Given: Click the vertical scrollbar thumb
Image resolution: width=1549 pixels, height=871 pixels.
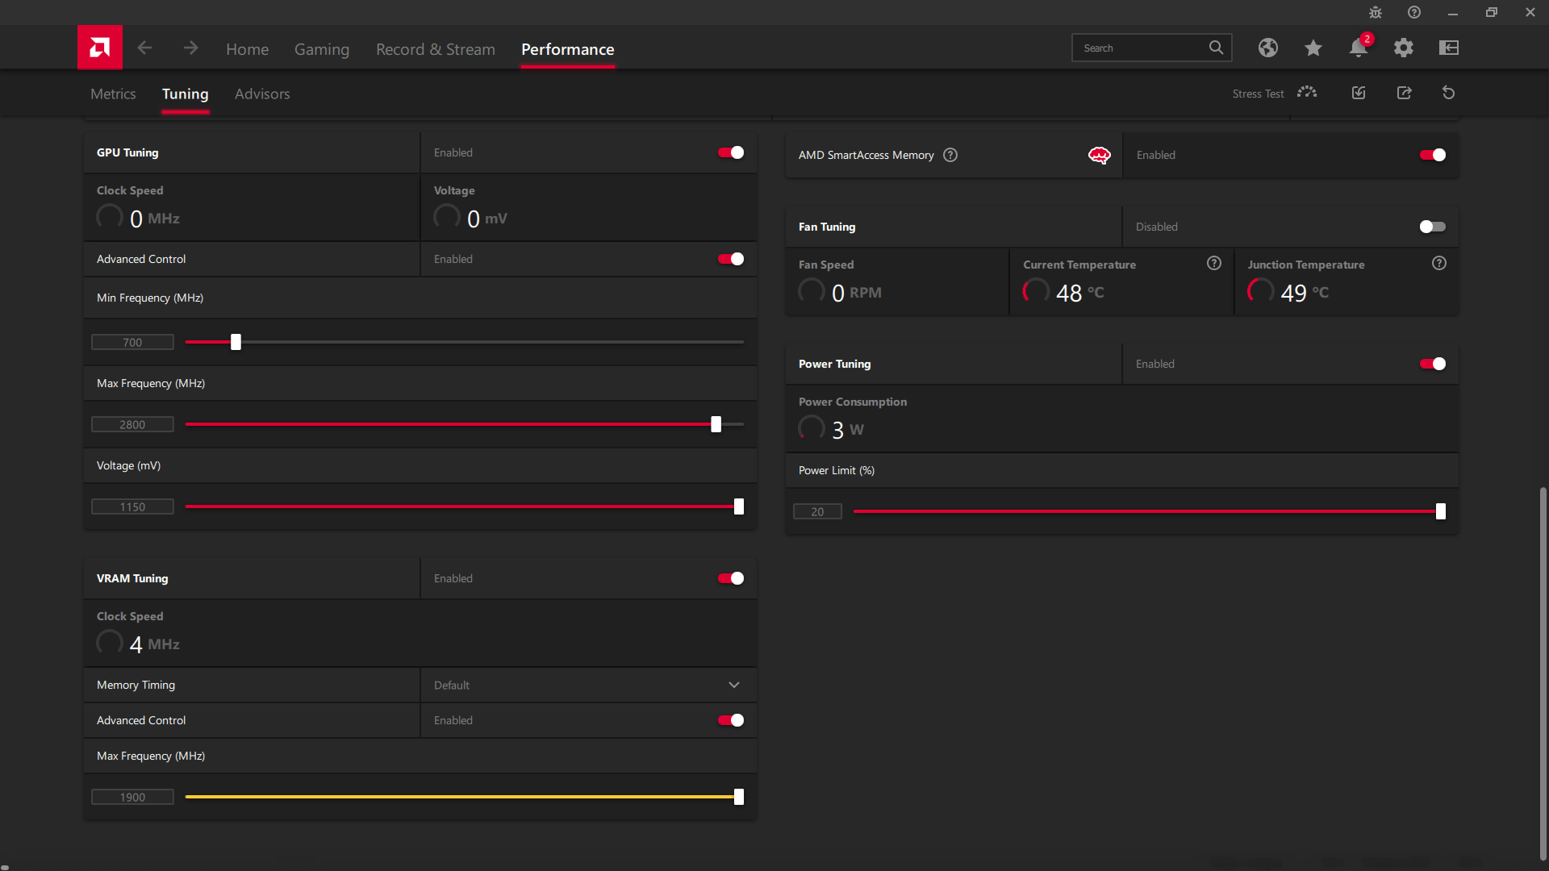Looking at the screenshot, I should (1543, 673).
